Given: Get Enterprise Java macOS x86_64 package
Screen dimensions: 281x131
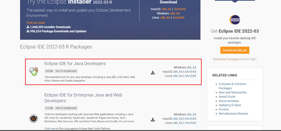Looking at the screenshot, I should click(x=178, y=119).
